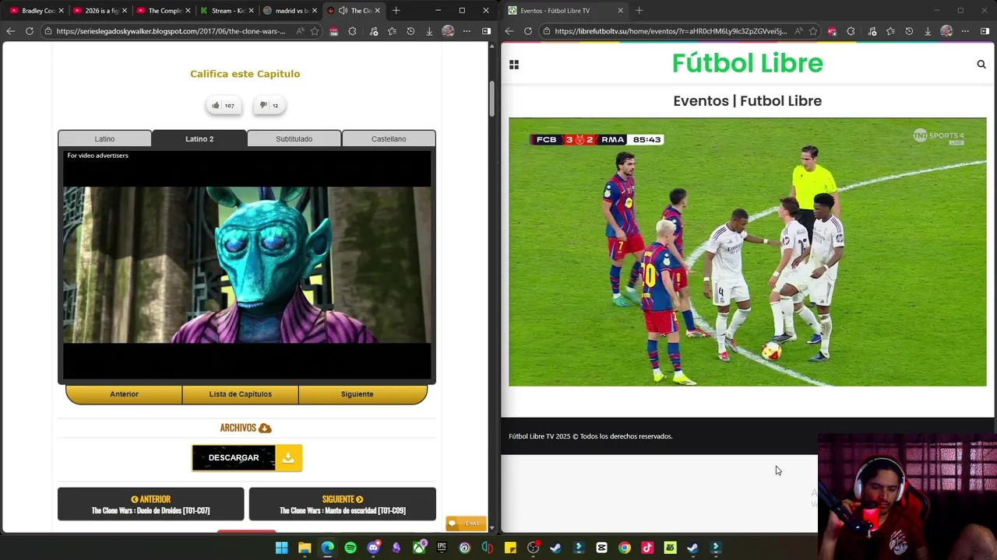This screenshot has height=560, width=997.
Task: Click the Anterior chapter button
Action: pos(124,394)
